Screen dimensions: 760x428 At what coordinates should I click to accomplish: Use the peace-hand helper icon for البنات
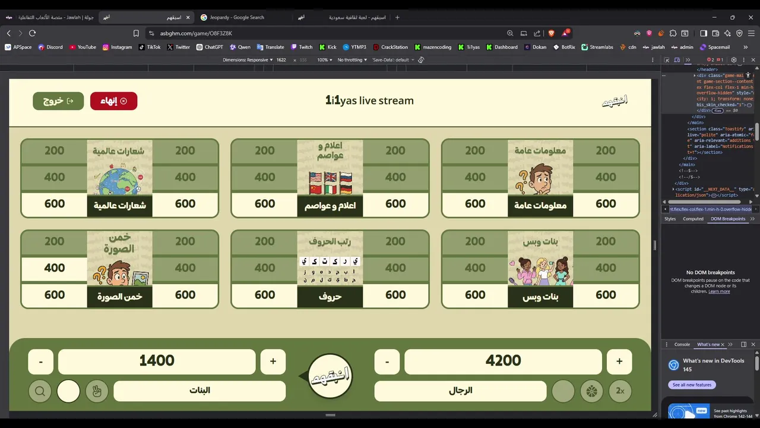coord(97,391)
